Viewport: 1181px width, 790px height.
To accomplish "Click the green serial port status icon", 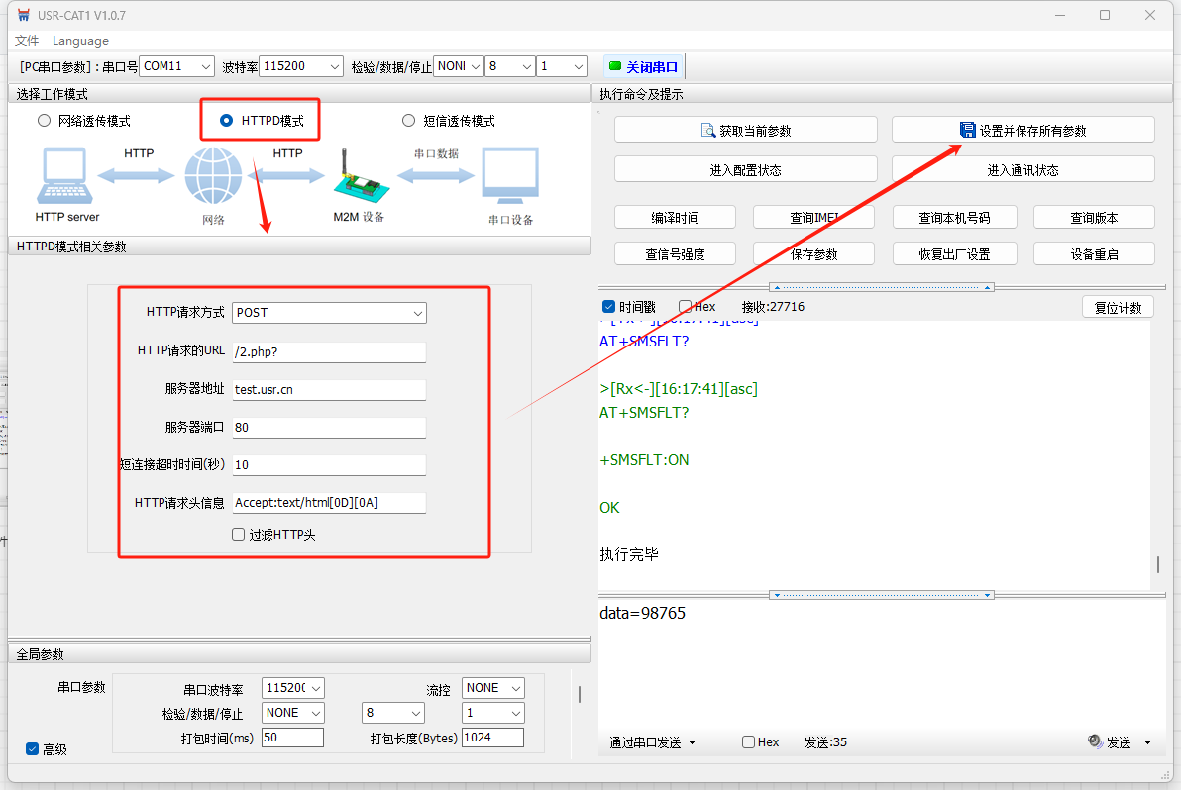I will click(615, 66).
